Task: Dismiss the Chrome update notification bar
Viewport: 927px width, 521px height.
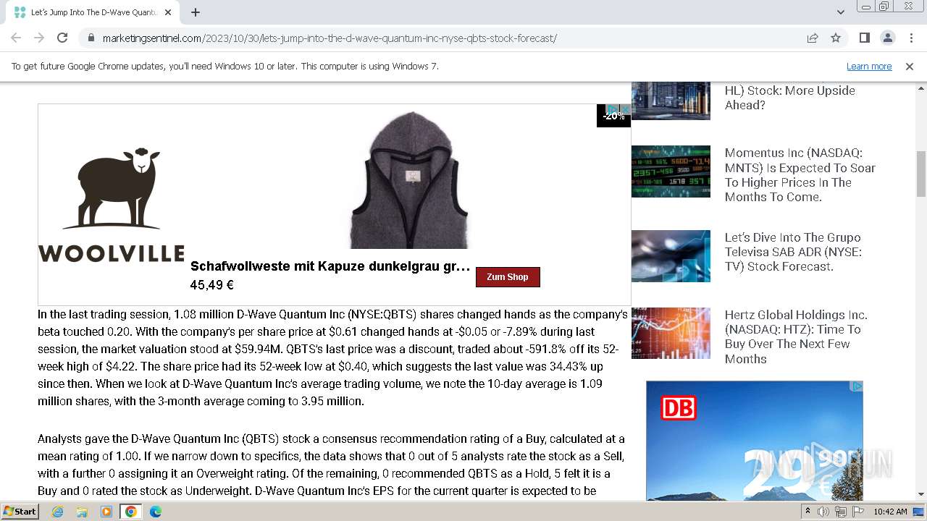Action: click(910, 66)
